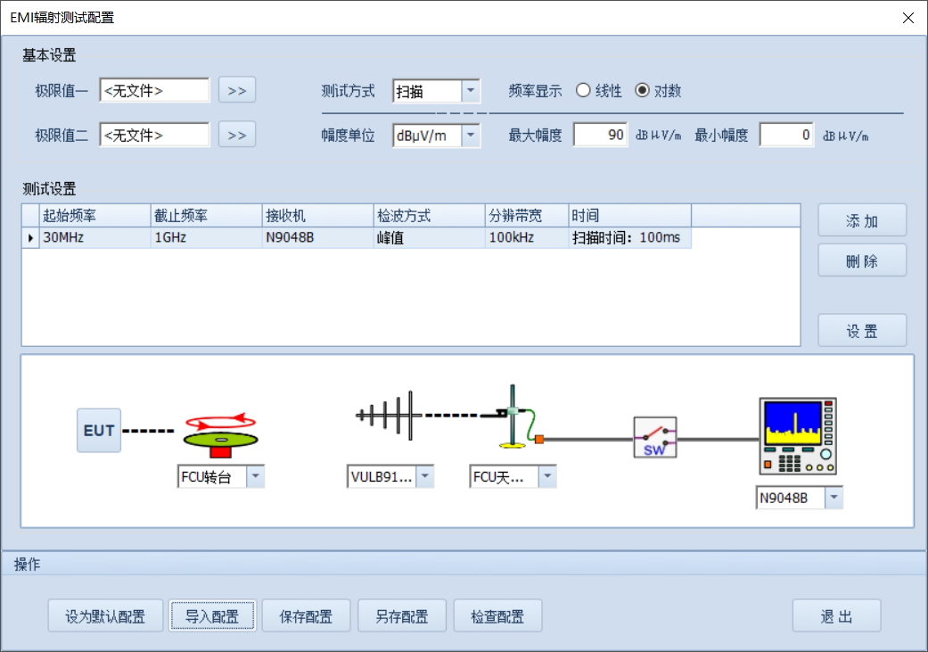Select 对数 frequency display radio button
The height and width of the screenshot is (652, 928).
[642, 91]
